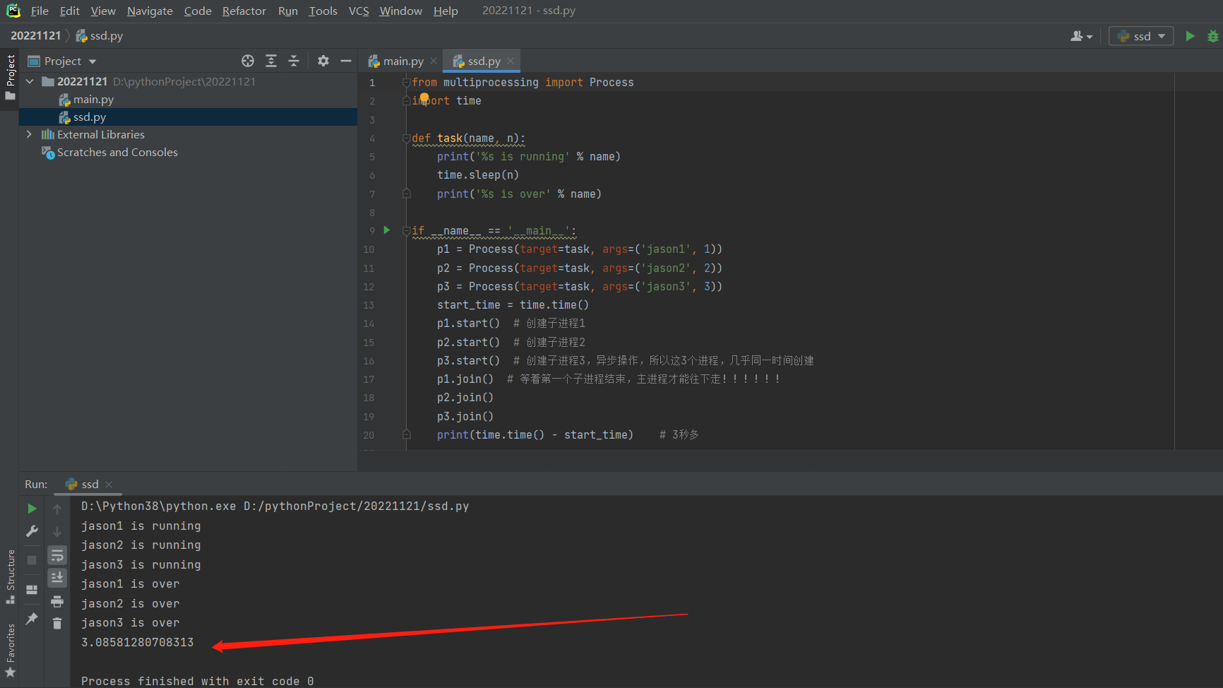The height and width of the screenshot is (688, 1223).
Task: Fold the def task function at line 4
Action: 407,138
